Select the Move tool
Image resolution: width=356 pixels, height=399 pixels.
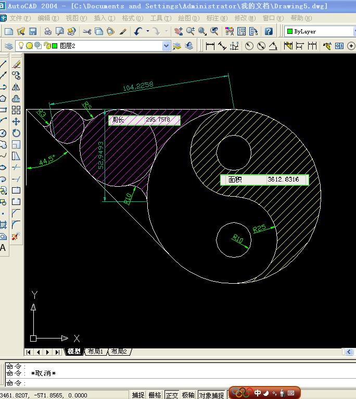[16, 122]
